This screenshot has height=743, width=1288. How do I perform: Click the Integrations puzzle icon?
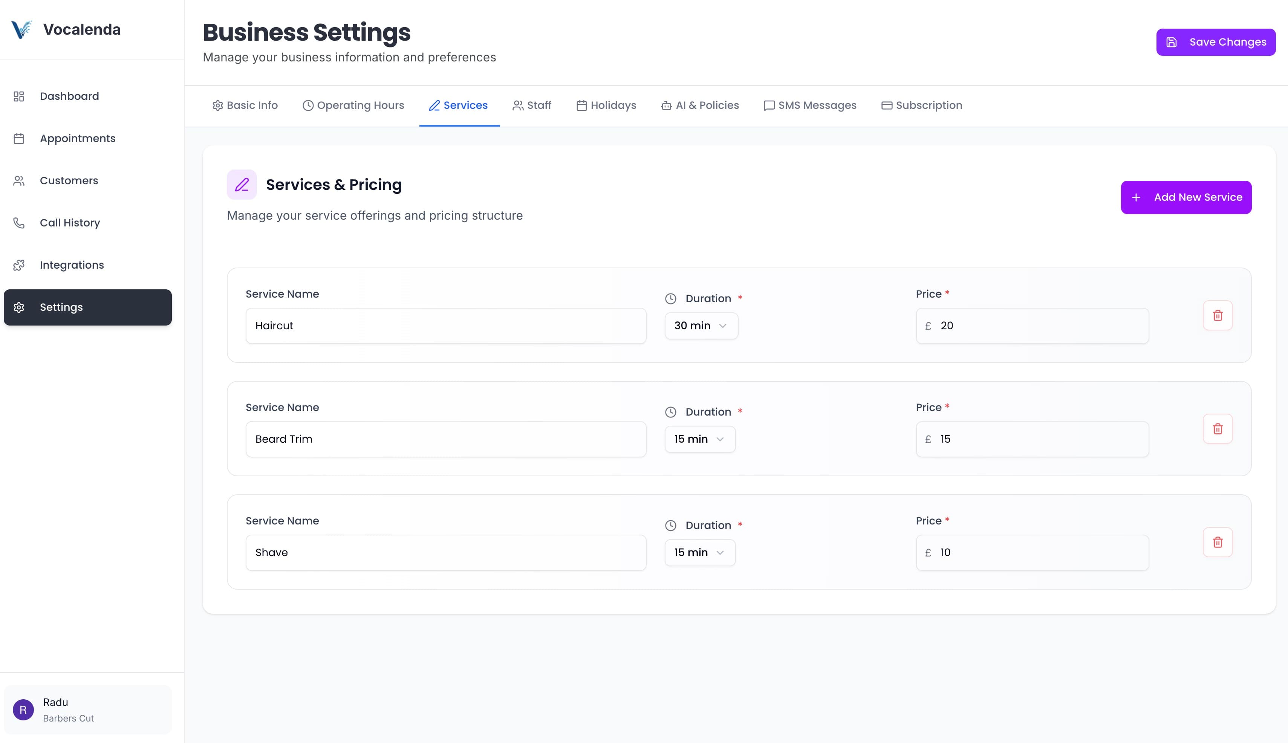pos(19,265)
